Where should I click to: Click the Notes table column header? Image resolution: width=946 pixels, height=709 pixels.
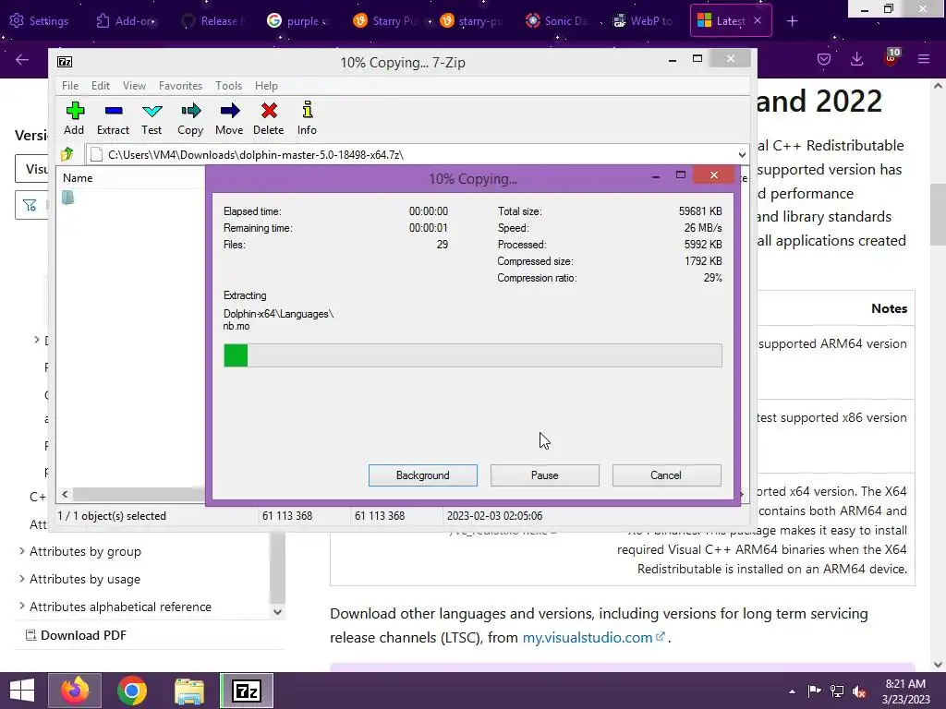point(889,308)
